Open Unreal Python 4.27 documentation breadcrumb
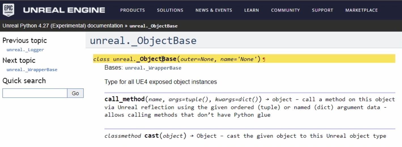 point(63,26)
